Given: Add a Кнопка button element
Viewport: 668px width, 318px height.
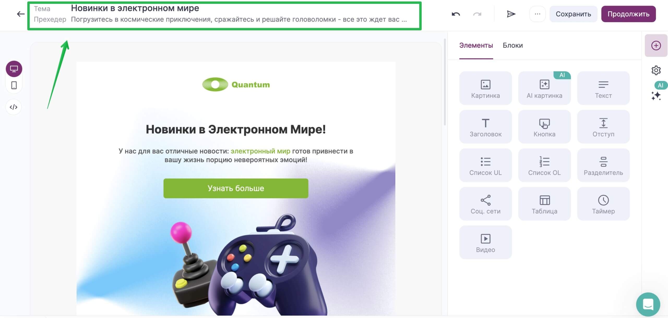Looking at the screenshot, I should pos(545,127).
